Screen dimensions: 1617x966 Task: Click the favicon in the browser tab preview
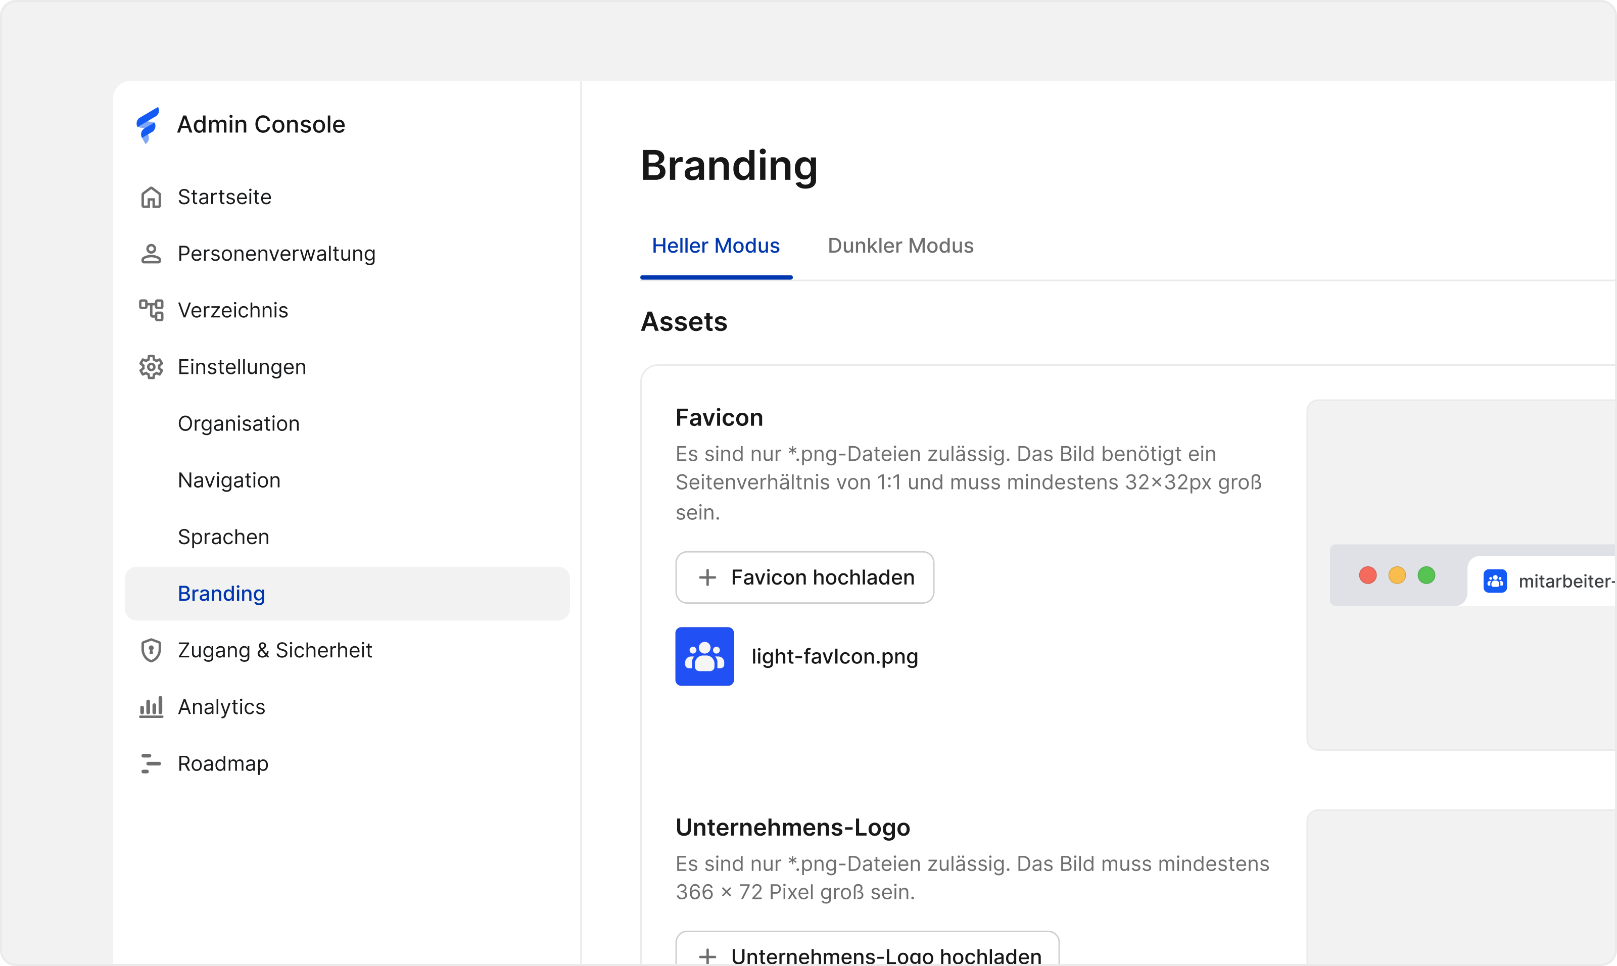coord(1495,581)
